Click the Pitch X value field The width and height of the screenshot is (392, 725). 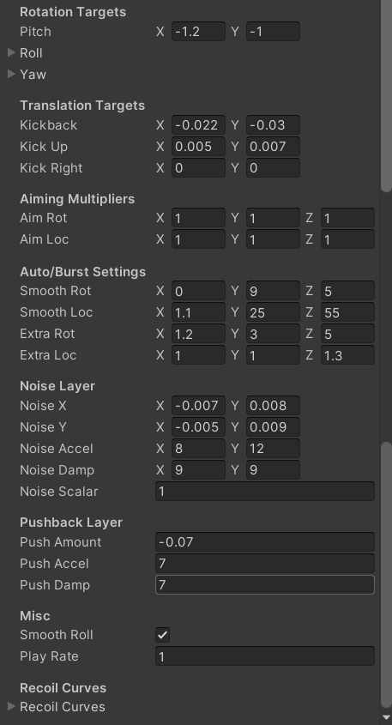[x=198, y=32]
